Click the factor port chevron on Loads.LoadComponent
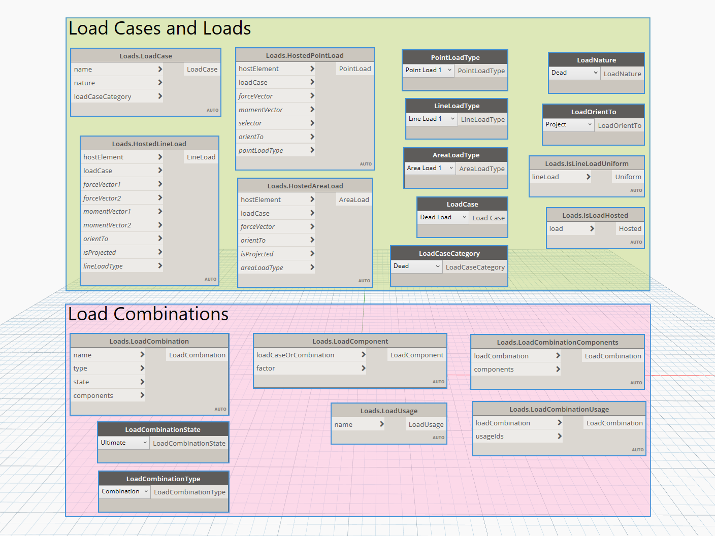 (363, 368)
